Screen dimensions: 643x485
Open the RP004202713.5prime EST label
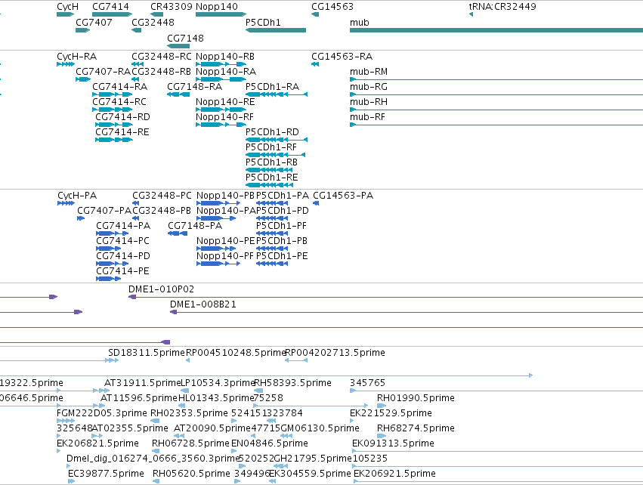(x=335, y=353)
